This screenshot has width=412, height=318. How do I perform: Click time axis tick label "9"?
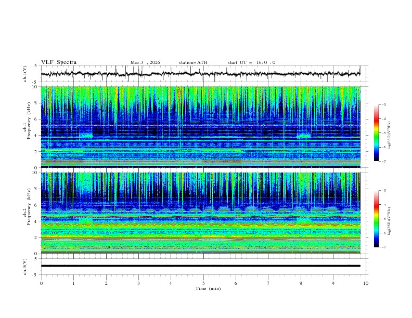click(x=333, y=283)
